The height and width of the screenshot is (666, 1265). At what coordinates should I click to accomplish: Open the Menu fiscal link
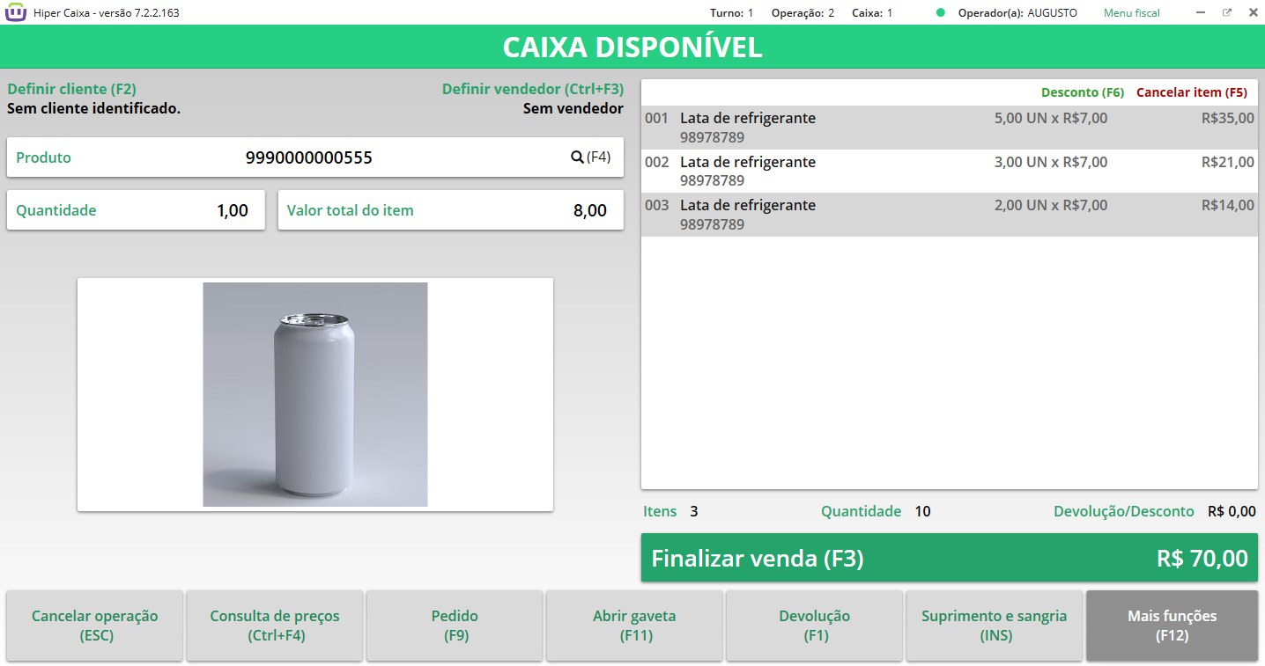tap(1132, 13)
